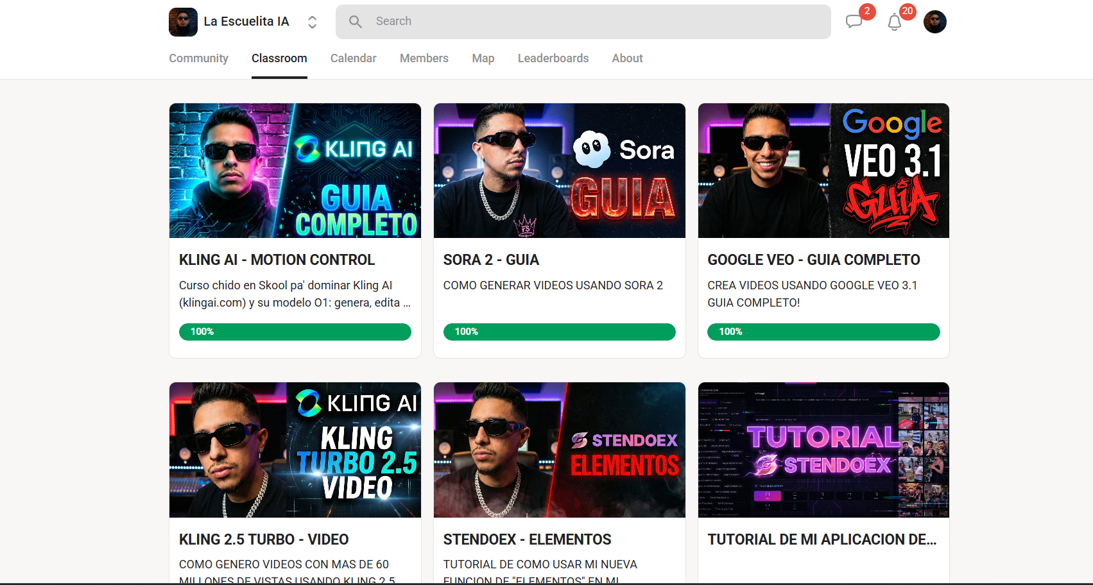Click the search magnifier icon
Viewport: 1093px width, 585px height.
tap(356, 22)
